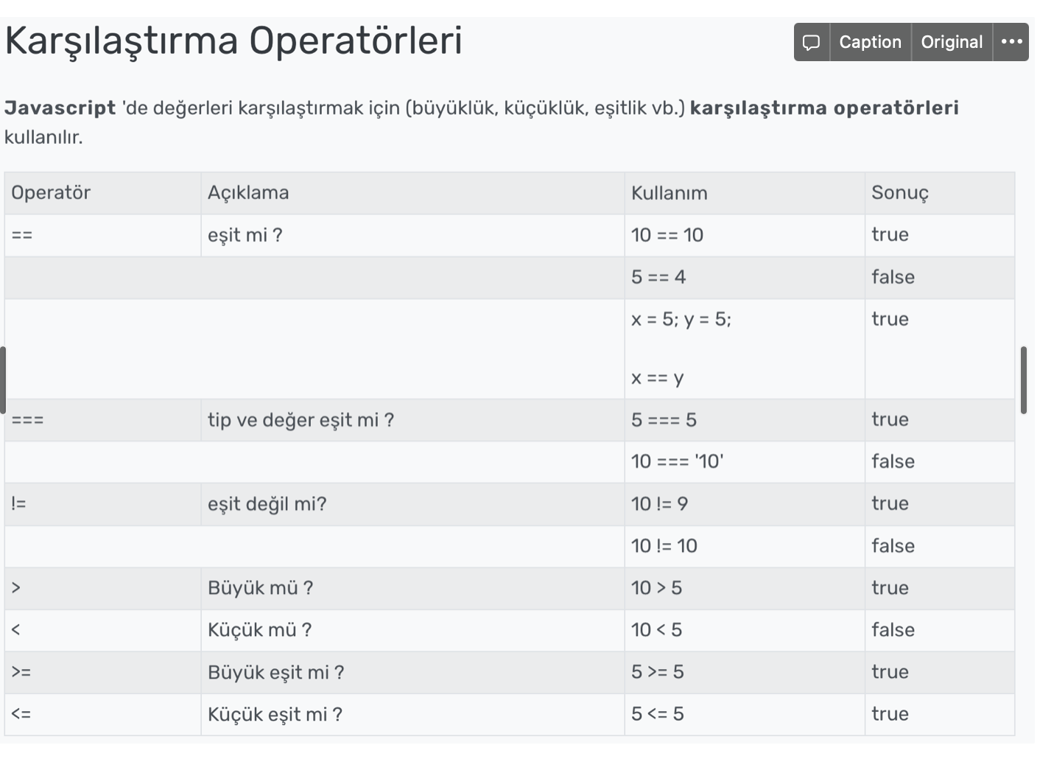The image size is (1040, 759).
Task: Click the Açıklama column header
Action: click(412, 193)
